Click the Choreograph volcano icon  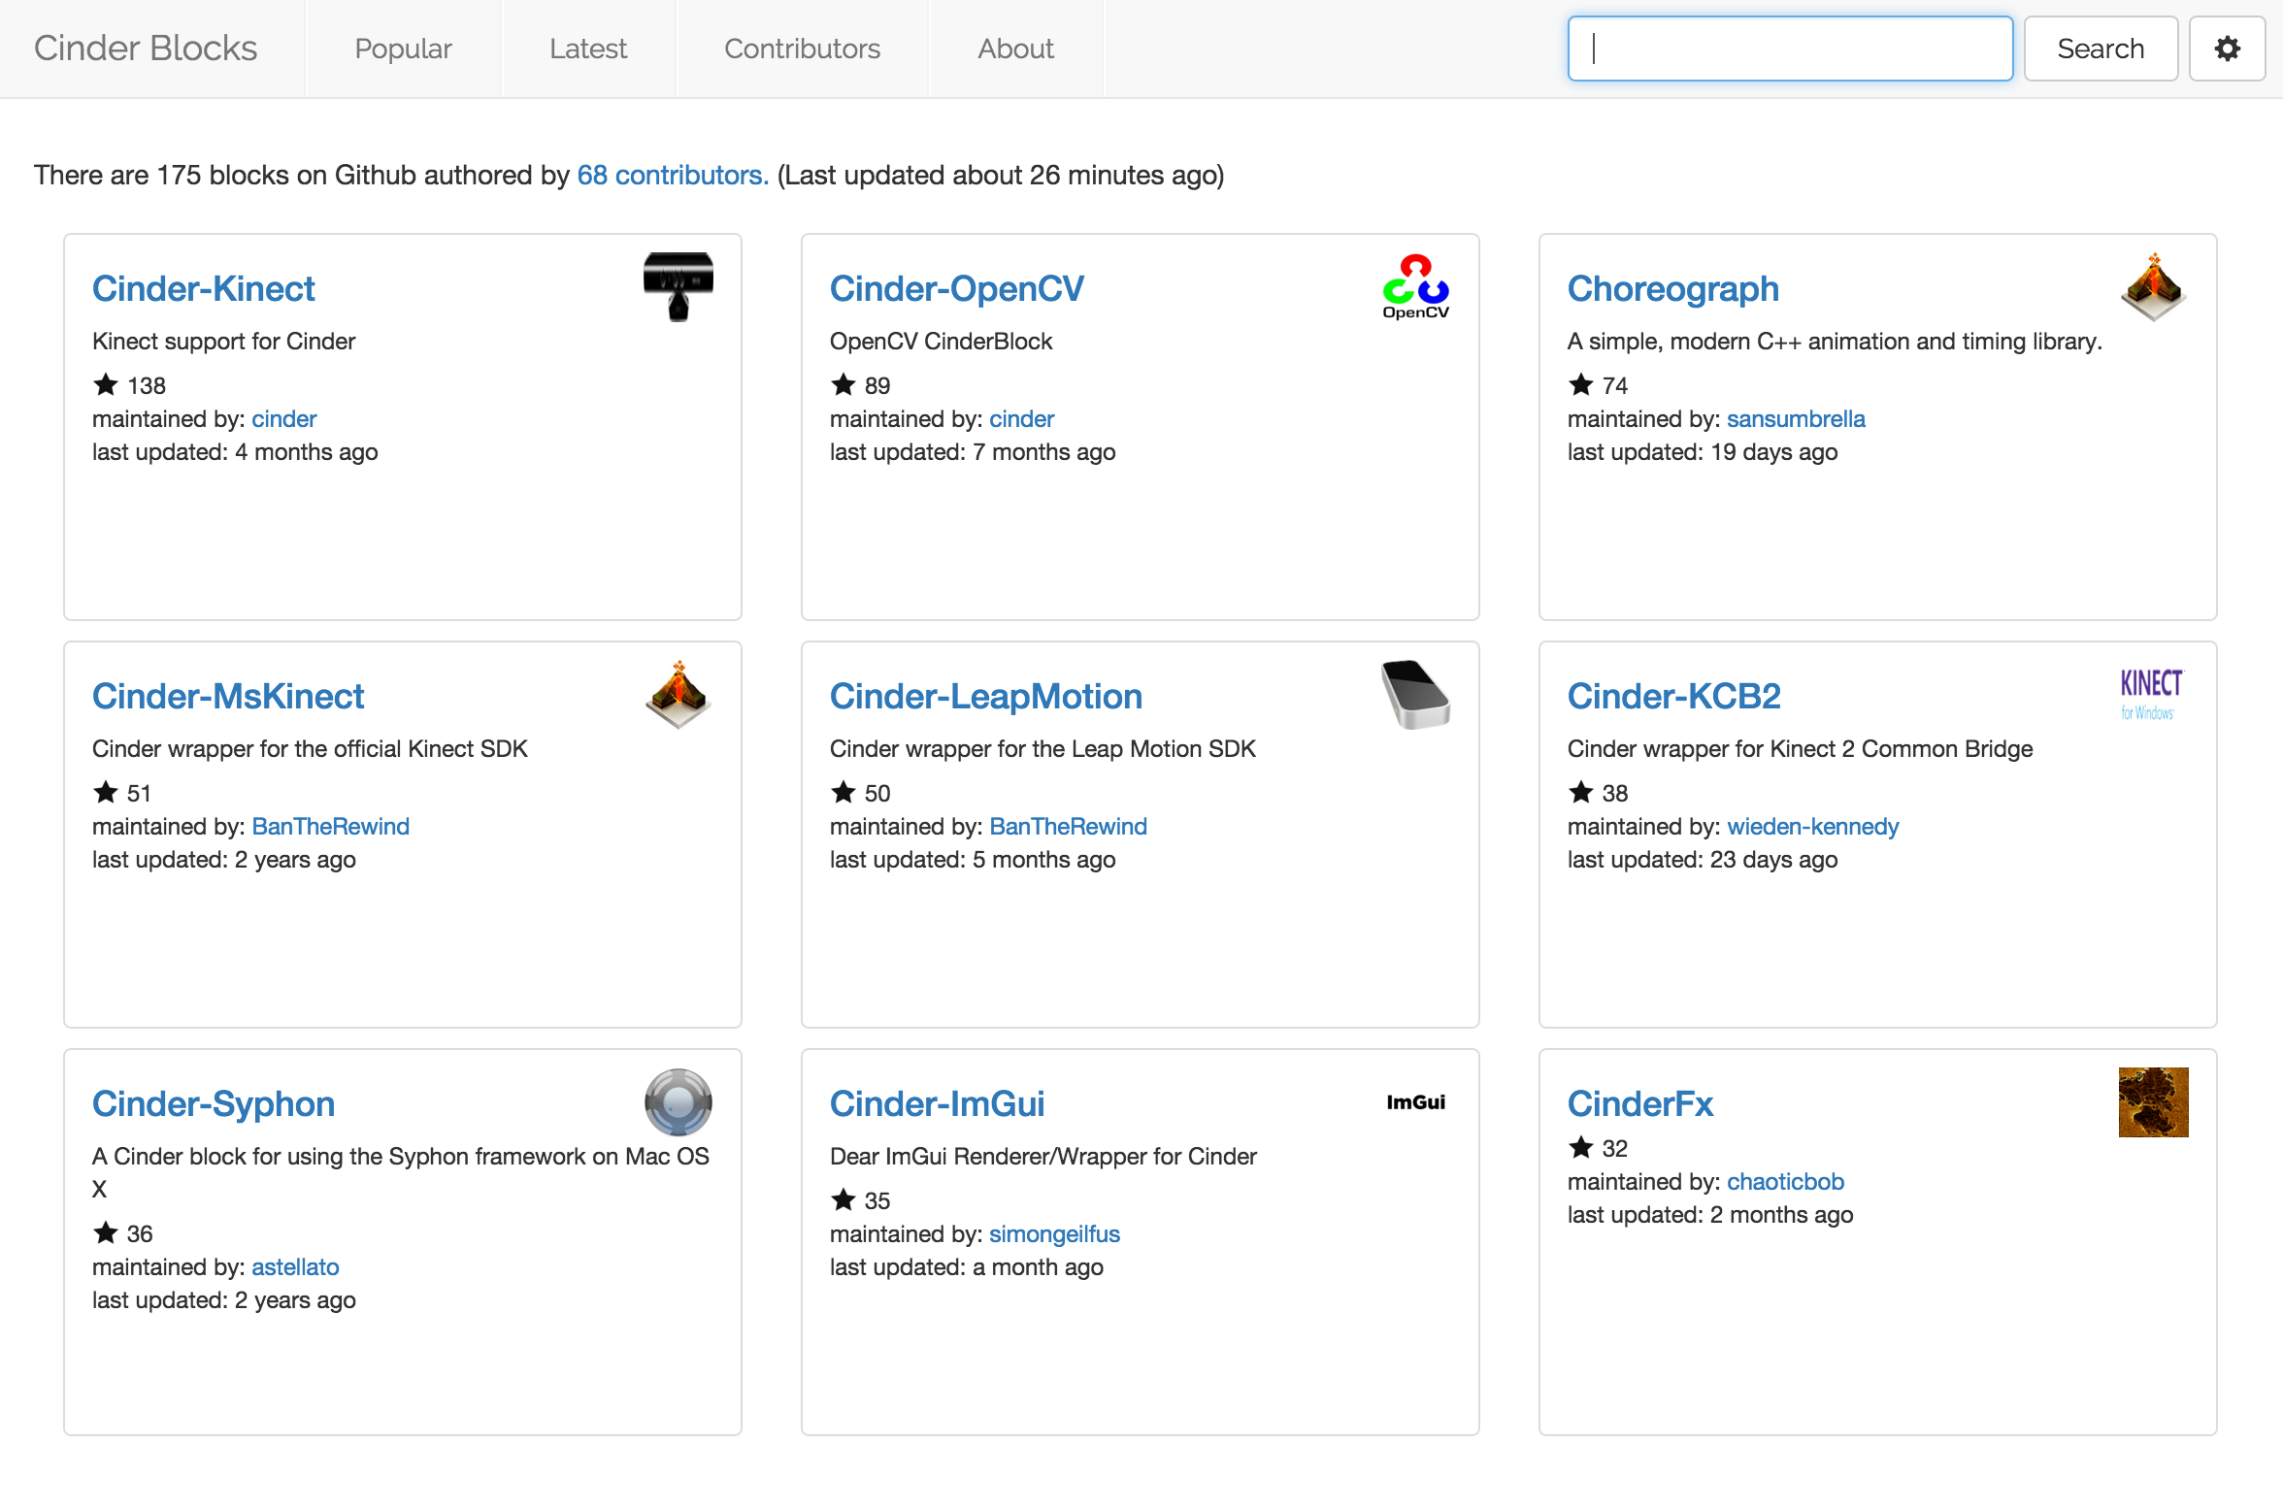2153,287
